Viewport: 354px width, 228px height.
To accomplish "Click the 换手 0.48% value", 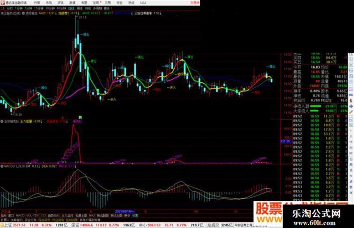I will 315,91.
